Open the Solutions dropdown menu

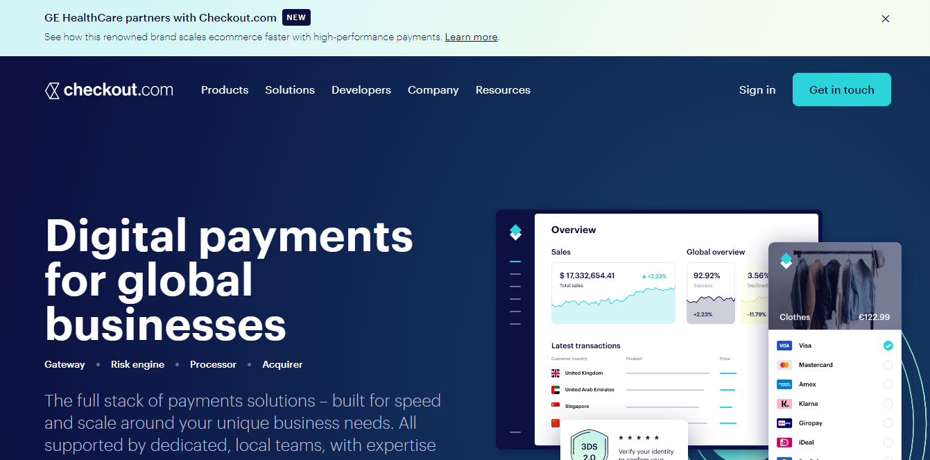point(290,90)
